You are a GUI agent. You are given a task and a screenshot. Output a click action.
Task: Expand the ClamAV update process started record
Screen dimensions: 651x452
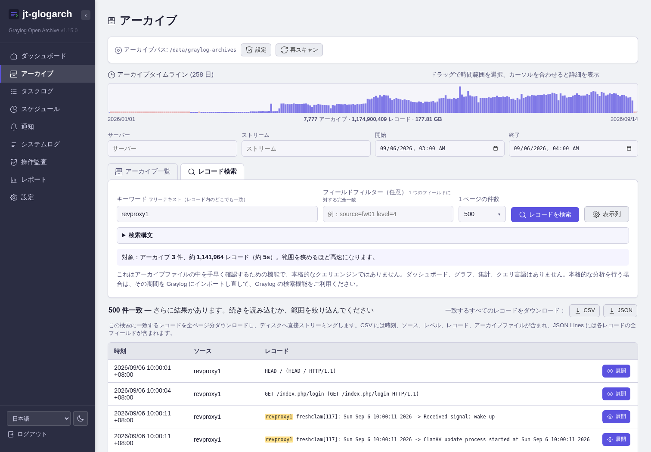point(616,440)
